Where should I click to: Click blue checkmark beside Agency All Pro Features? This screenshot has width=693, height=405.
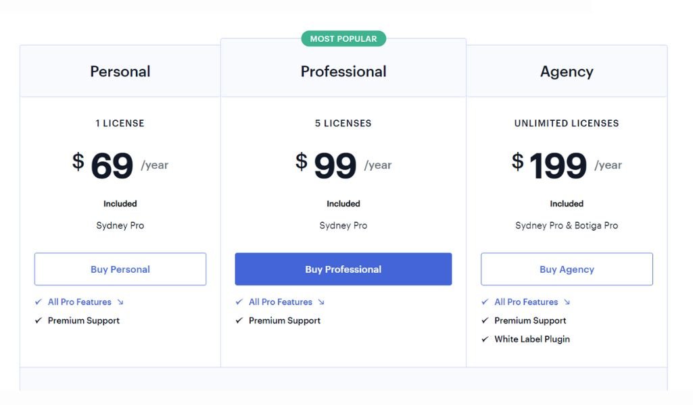click(485, 302)
